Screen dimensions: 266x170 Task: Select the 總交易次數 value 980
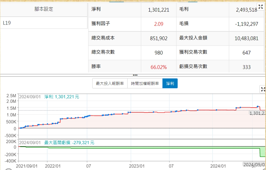pyautogui.click(x=159, y=53)
